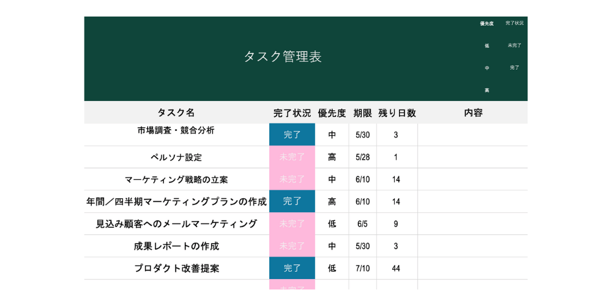Click the 5/28 deadline cell
The height and width of the screenshot is (306, 612).
pyautogui.click(x=363, y=157)
